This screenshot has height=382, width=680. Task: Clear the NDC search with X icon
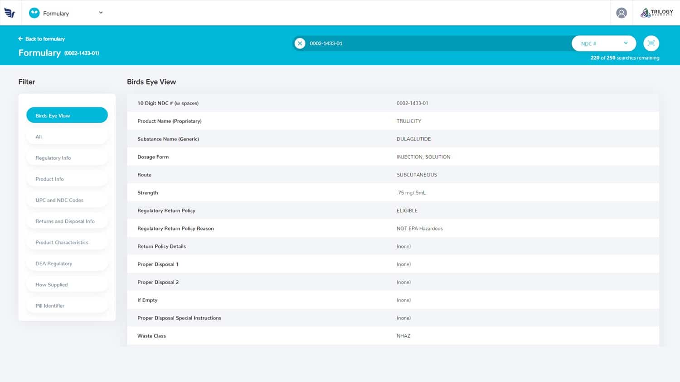300,43
